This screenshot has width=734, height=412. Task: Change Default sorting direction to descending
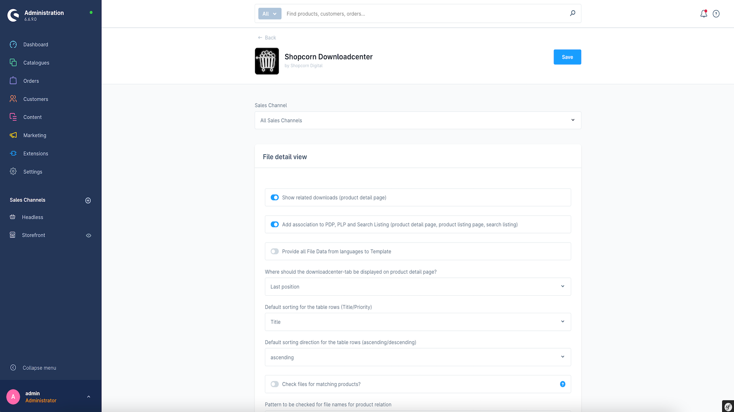point(417,357)
